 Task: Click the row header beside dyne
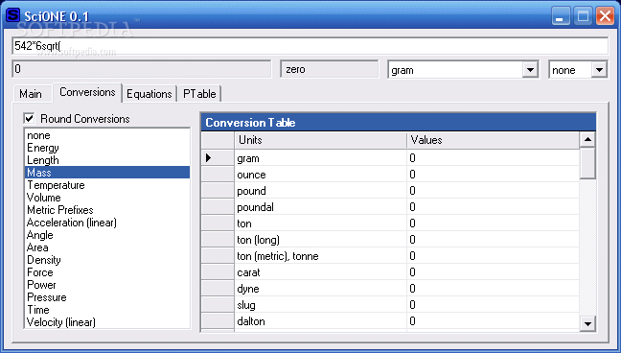click(218, 289)
